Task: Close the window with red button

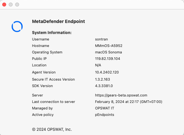Action: click(4, 5)
